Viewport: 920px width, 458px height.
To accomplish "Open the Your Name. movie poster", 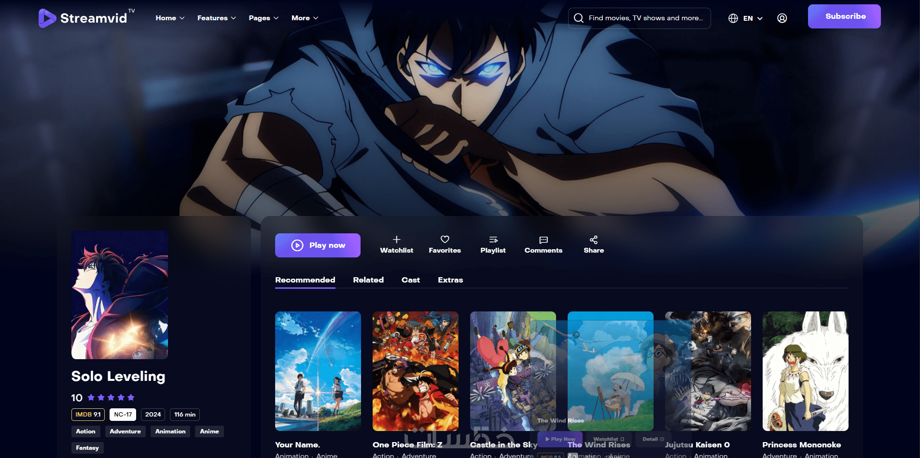I will tap(318, 371).
